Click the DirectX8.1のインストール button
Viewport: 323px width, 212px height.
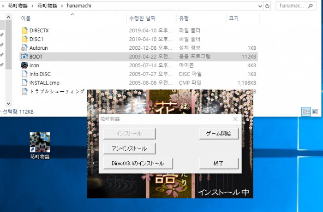[138, 164]
